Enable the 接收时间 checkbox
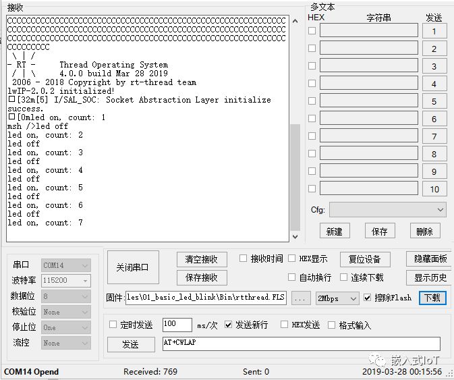Screen dimensions: 454x380 click(244, 259)
